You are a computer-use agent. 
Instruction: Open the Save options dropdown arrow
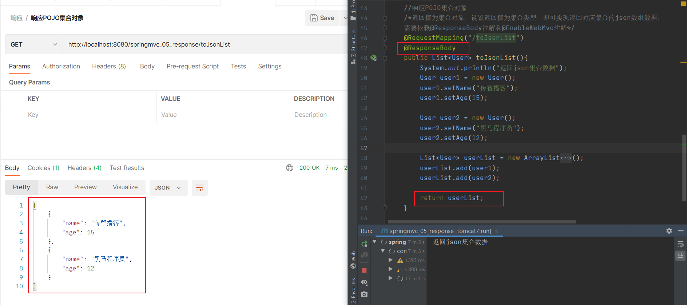345,18
